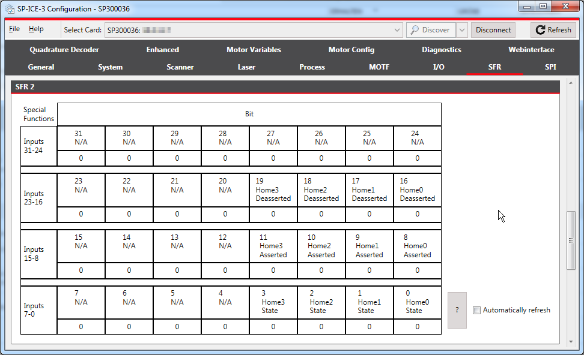This screenshot has width=584, height=355.
Task: Switch to the Quadrature Decoder tab
Action: coord(64,50)
